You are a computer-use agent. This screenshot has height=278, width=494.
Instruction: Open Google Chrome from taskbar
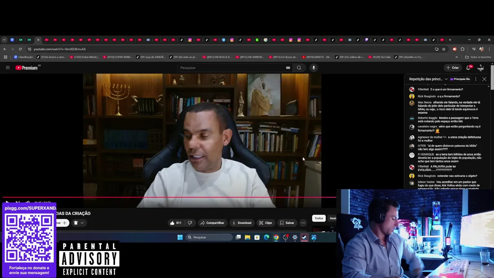[x=276, y=237]
